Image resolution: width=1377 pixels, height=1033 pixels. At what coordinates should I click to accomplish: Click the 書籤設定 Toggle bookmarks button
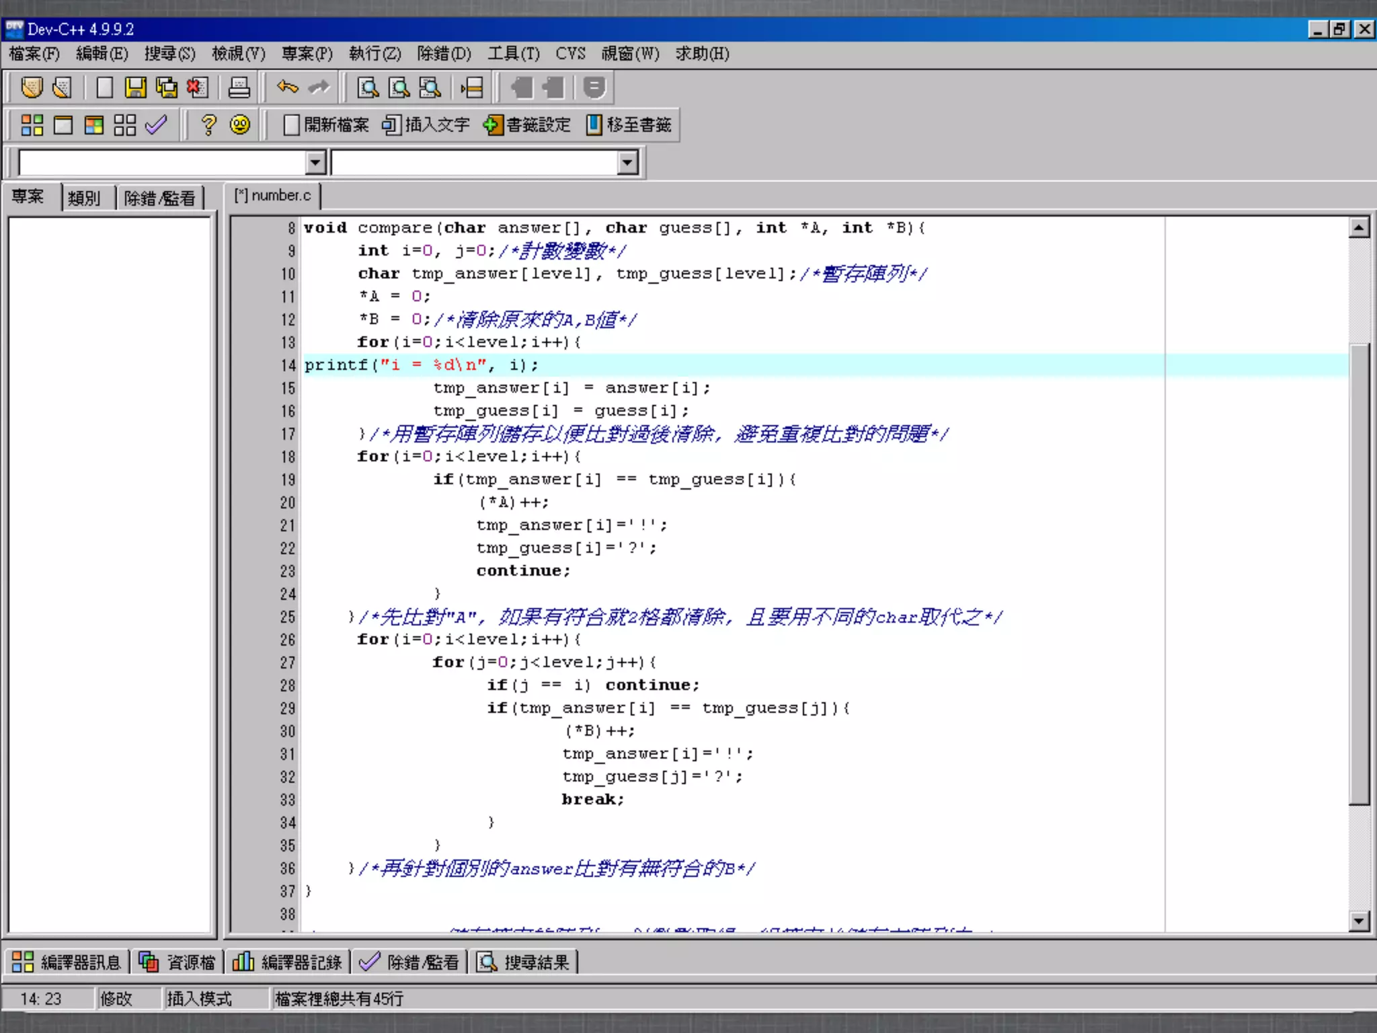click(x=526, y=125)
